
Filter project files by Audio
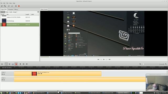tap(11, 12)
